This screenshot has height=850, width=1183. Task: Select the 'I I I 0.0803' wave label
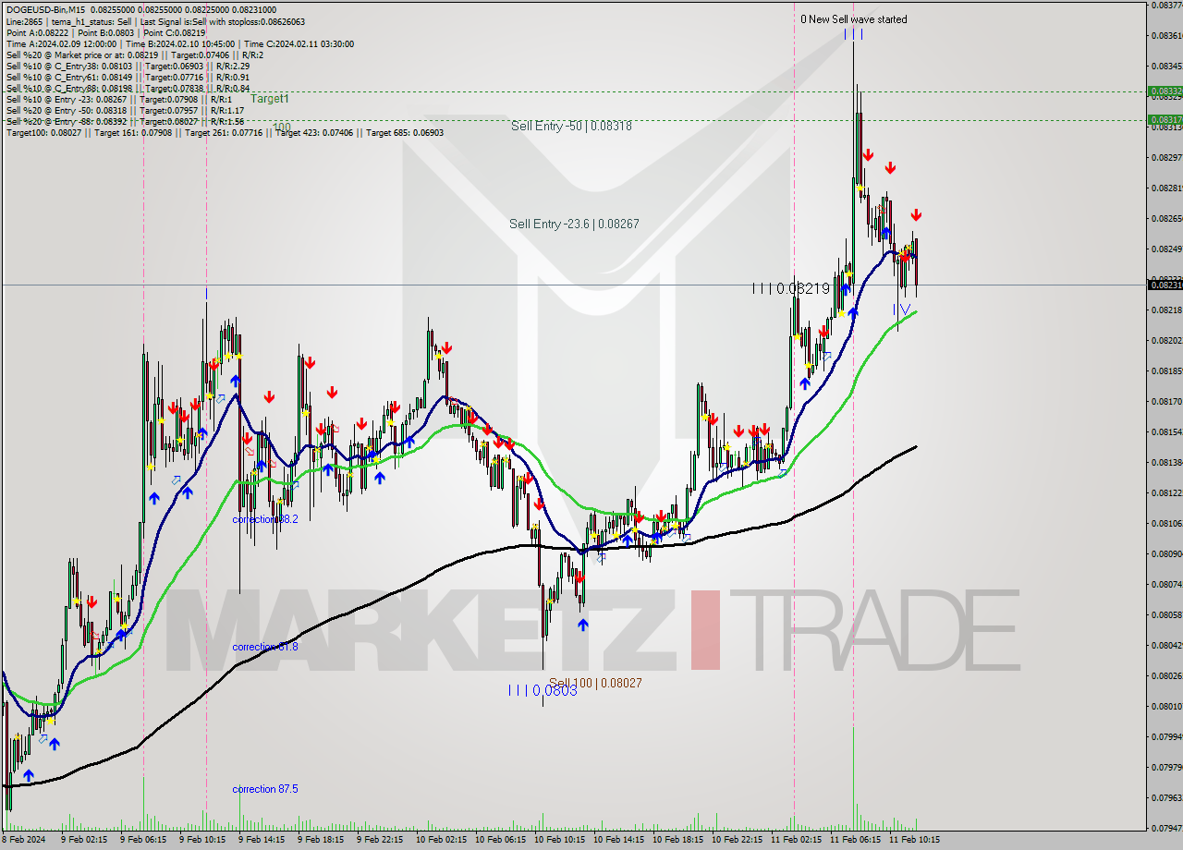pos(543,690)
